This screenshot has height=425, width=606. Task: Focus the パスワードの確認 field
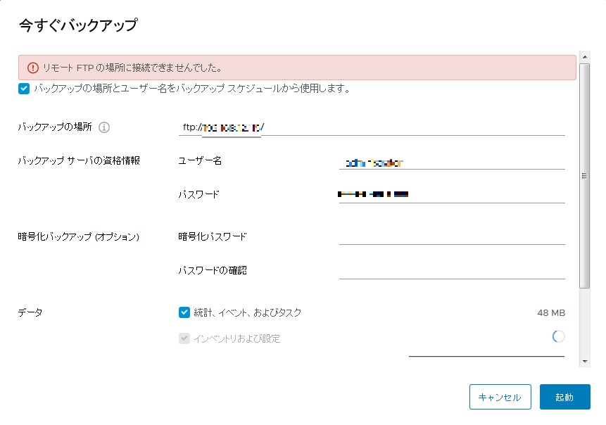click(x=451, y=271)
